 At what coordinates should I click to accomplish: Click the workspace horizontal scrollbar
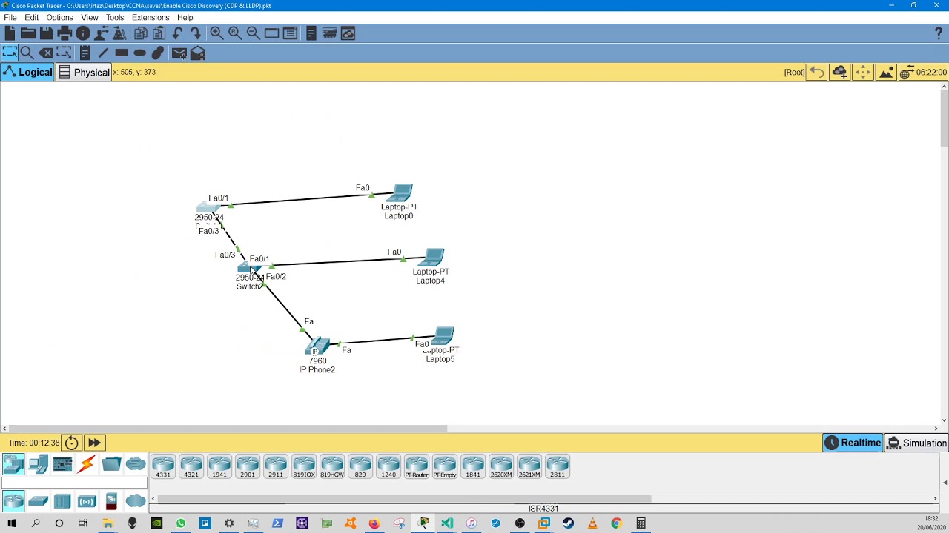[228, 428]
